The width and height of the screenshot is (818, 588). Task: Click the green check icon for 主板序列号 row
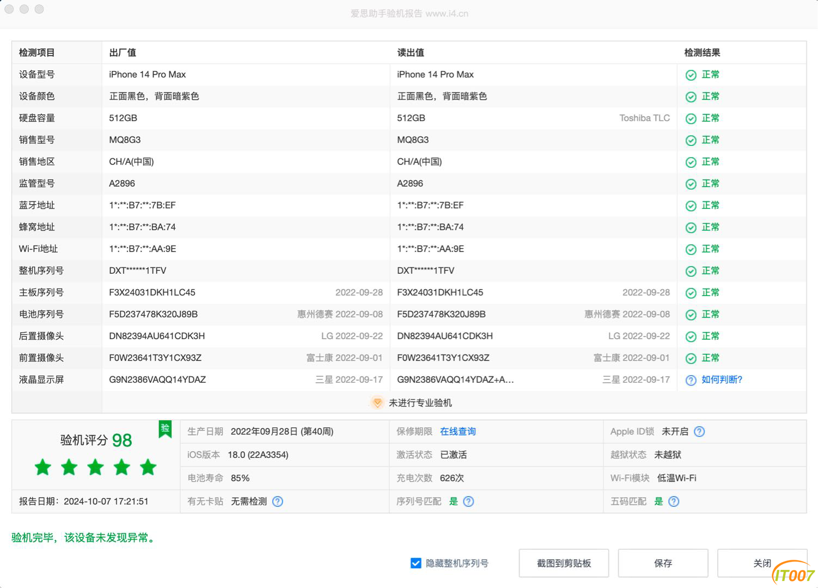click(x=691, y=293)
